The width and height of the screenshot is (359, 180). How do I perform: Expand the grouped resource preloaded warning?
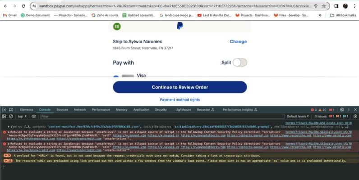(8, 161)
